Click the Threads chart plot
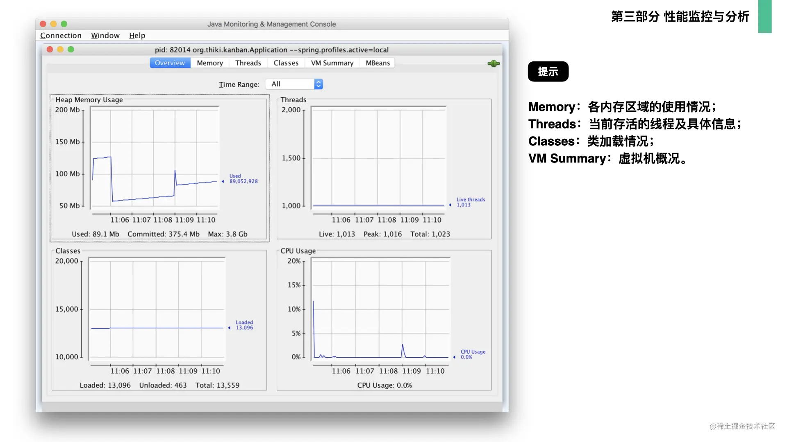 click(x=378, y=158)
